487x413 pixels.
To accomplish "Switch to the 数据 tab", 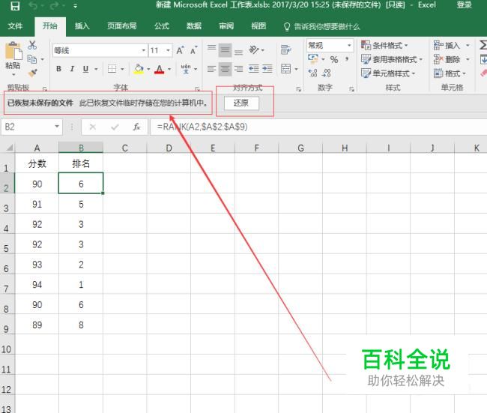I will click(x=194, y=26).
